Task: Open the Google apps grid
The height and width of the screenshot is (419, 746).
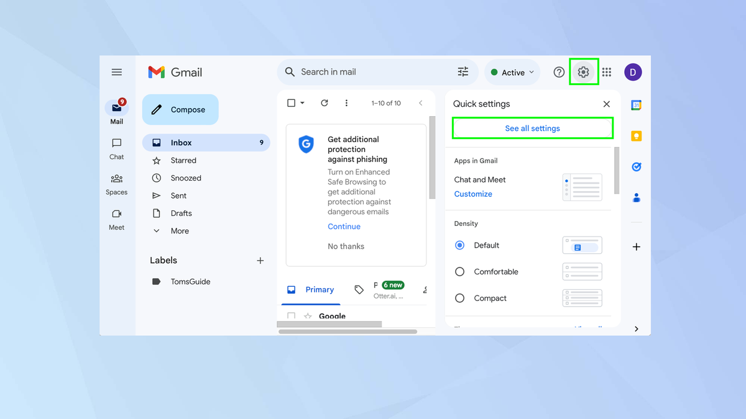Action: [606, 71]
